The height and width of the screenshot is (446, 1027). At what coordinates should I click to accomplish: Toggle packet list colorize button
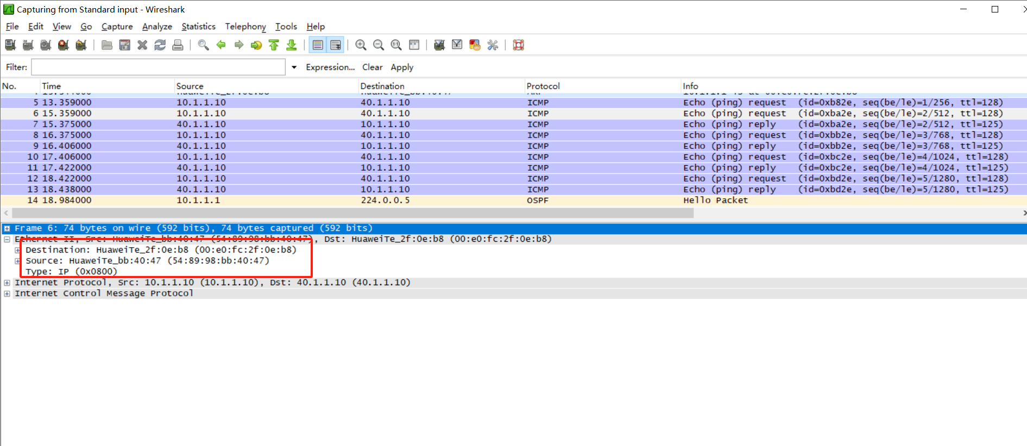coord(318,45)
